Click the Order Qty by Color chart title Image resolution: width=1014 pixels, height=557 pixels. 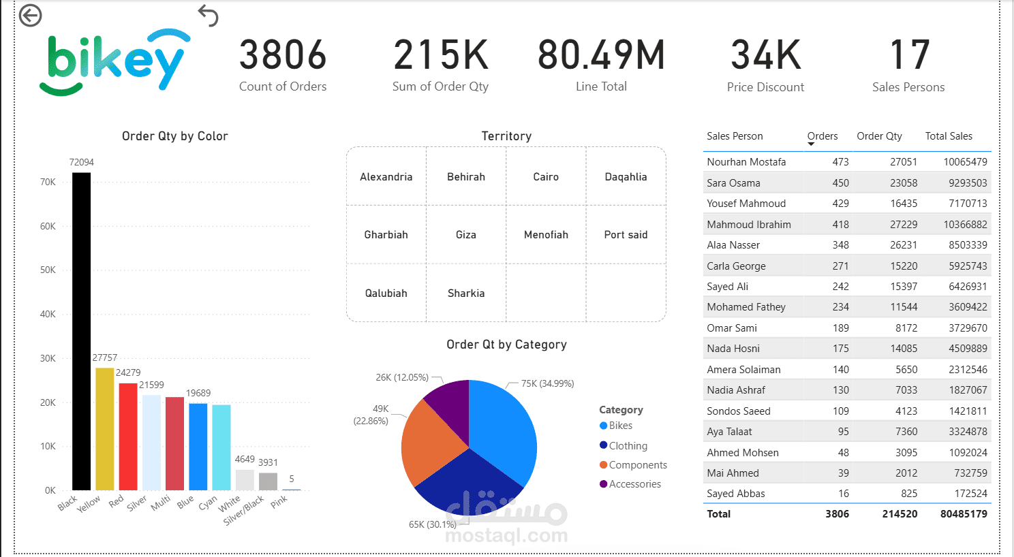point(175,136)
